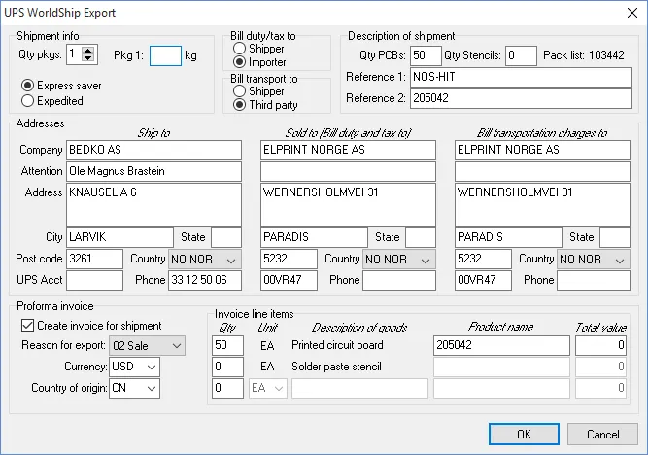
Task: Close the UPS WorldShip Export window
Action: click(x=632, y=13)
